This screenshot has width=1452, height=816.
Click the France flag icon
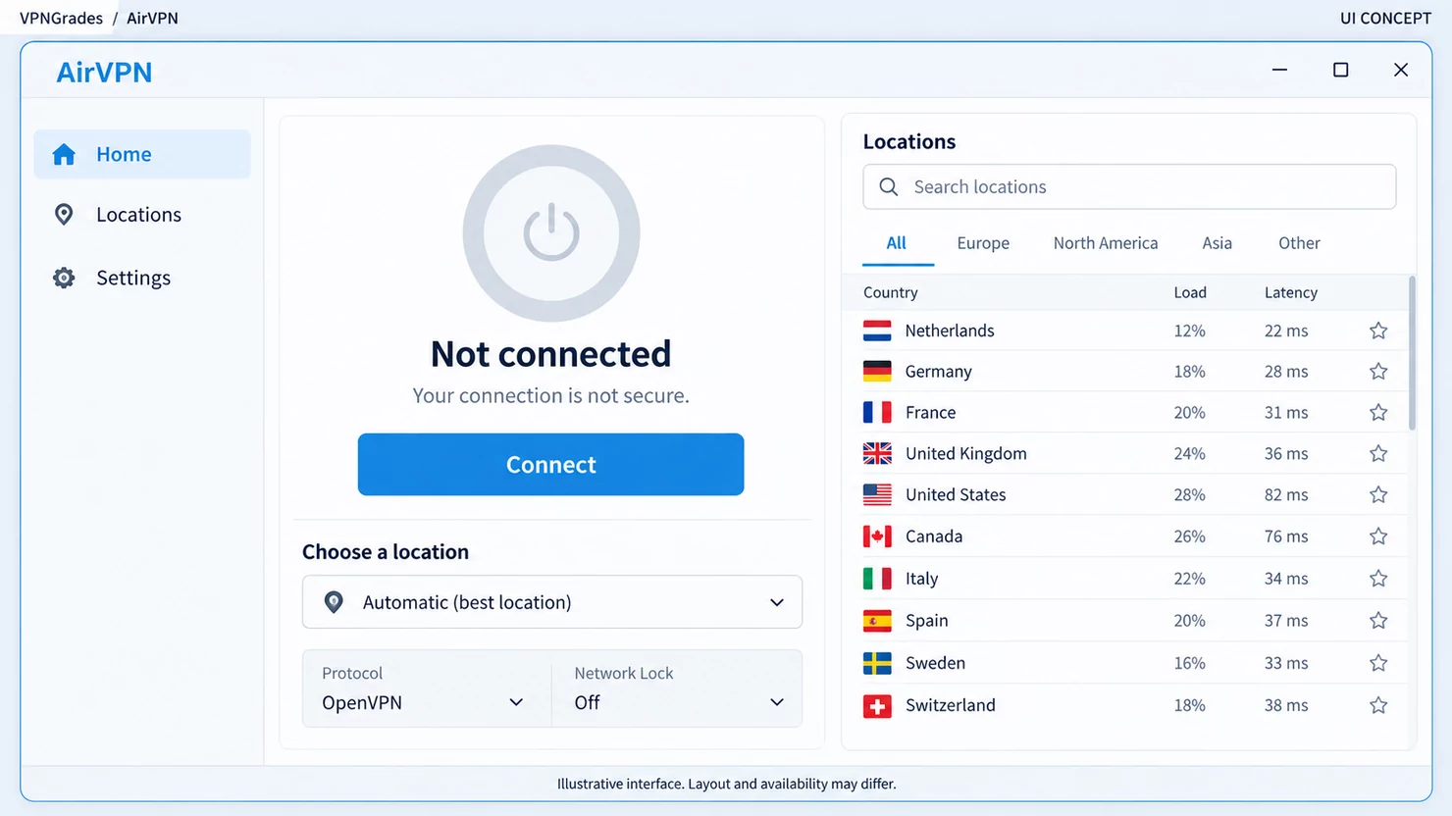[x=877, y=413]
